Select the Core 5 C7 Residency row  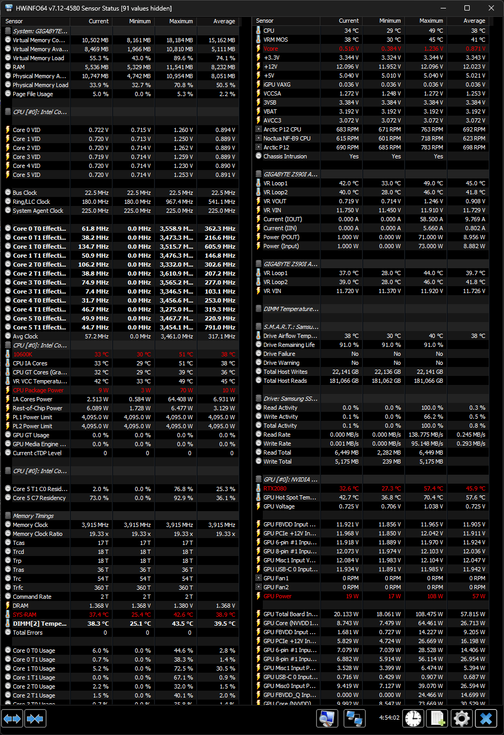(x=120, y=498)
